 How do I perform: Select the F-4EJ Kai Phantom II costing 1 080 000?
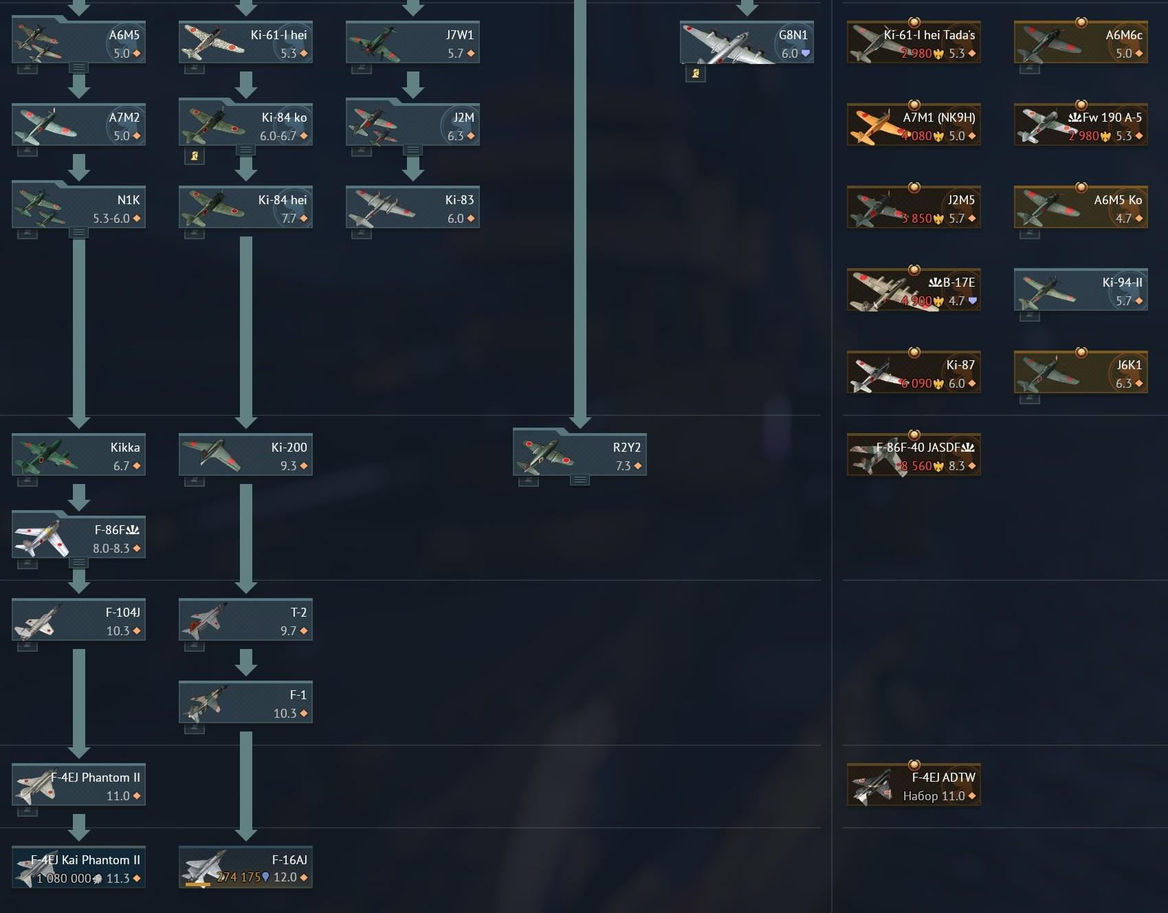[78, 867]
